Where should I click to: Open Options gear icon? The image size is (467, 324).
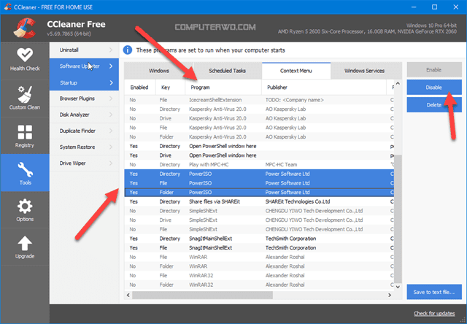point(25,206)
